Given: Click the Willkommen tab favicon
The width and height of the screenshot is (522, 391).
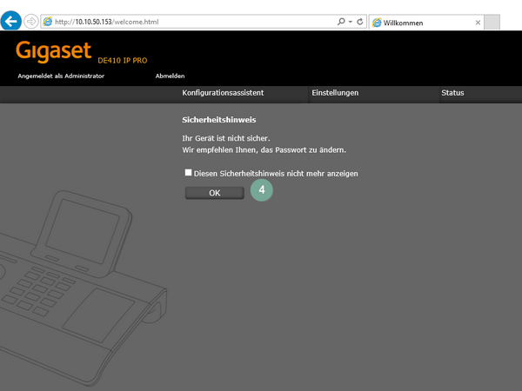Looking at the screenshot, I should point(377,22).
